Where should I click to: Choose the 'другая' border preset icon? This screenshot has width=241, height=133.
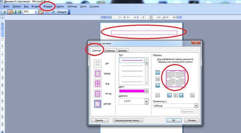98,104
